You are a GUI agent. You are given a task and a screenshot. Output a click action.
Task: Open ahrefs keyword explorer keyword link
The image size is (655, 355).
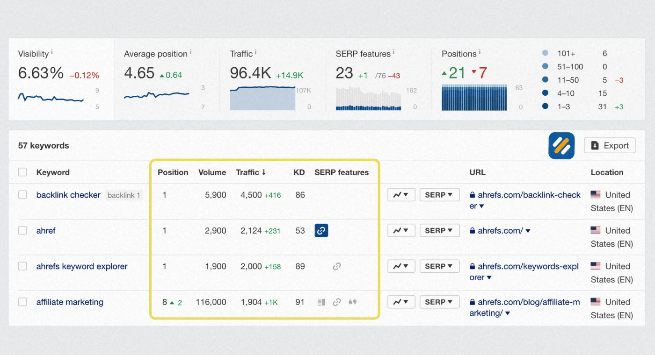click(82, 266)
